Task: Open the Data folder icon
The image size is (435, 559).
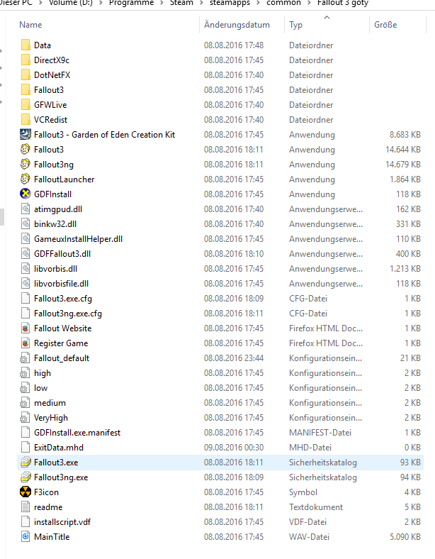Action: (x=26, y=45)
